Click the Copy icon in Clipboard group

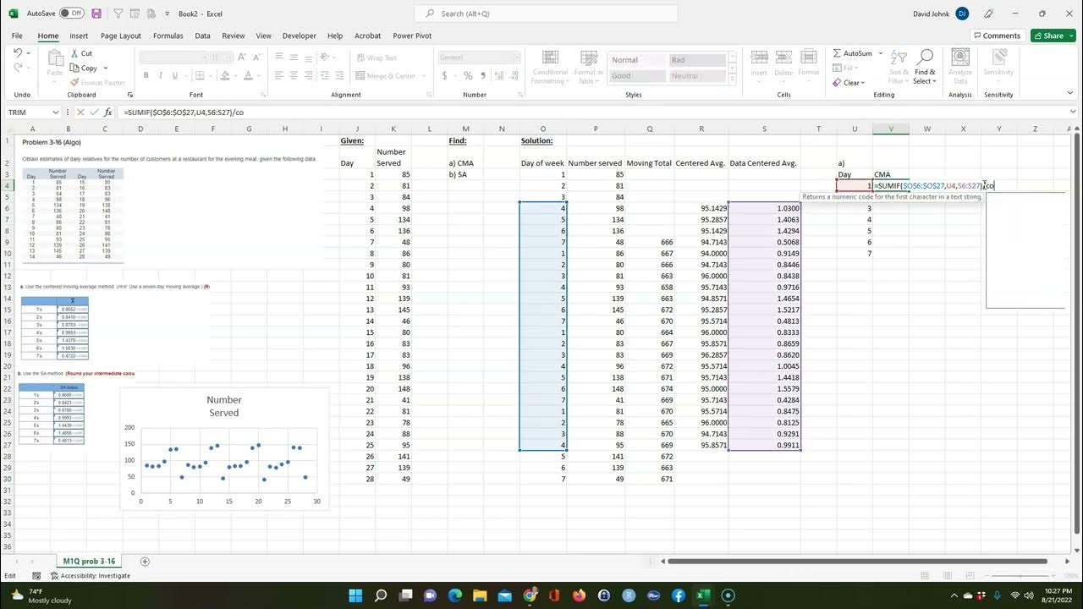tap(75, 68)
